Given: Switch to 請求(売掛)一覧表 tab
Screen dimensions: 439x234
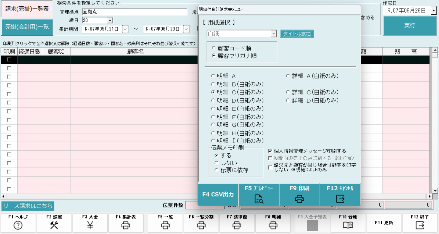Looking at the screenshot, I should tap(27, 9).
